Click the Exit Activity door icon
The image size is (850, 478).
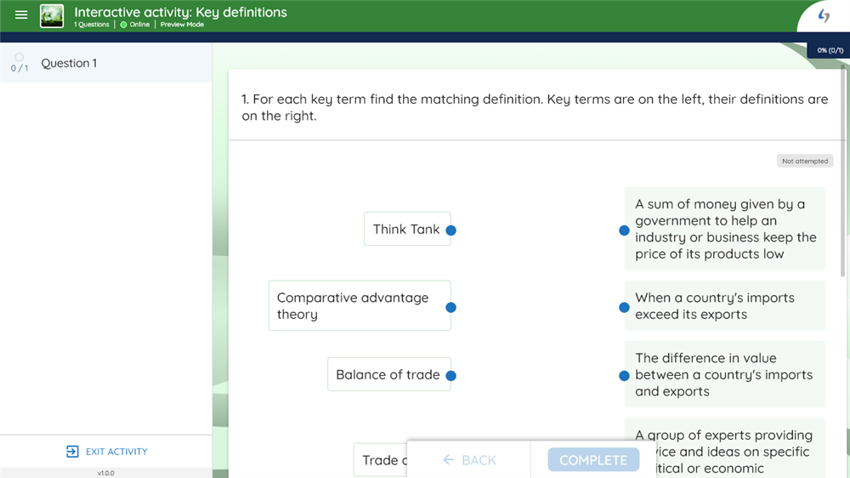pyautogui.click(x=72, y=452)
